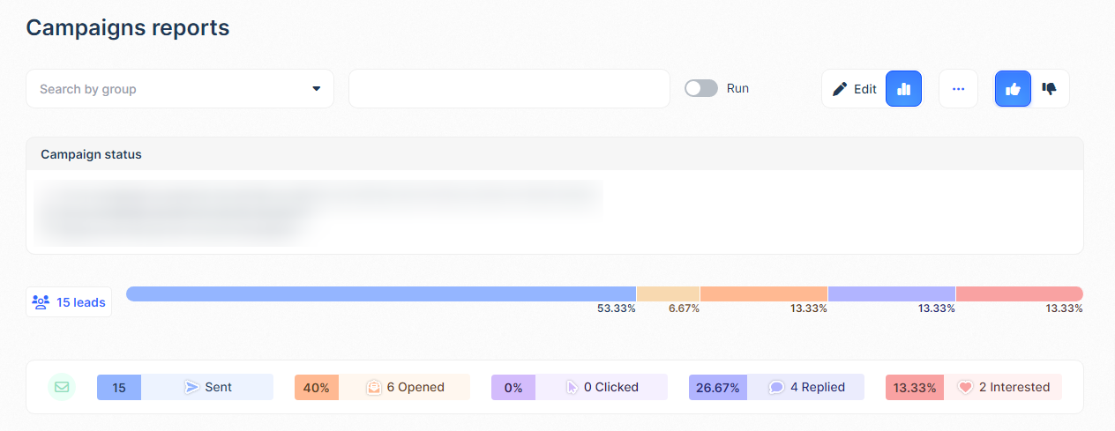1115x431 pixels.
Task: Click the 15 leads button
Action: point(69,302)
